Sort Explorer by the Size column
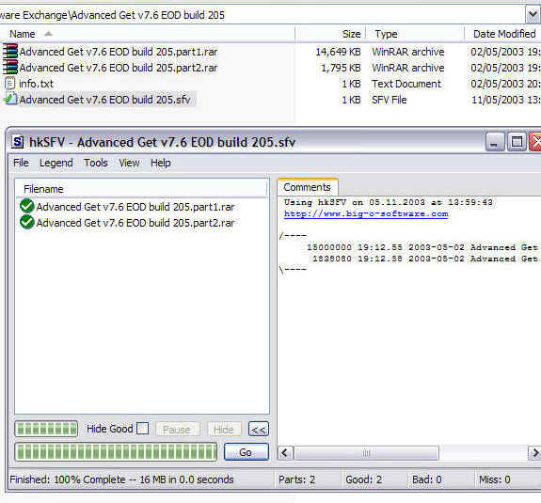Screen dimensions: 541x503 click(x=330, y=34)
